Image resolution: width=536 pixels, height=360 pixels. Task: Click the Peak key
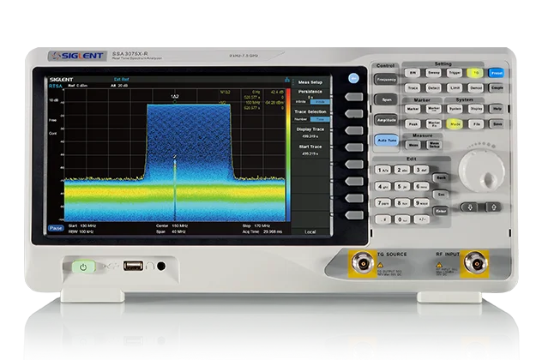(413, 124)
